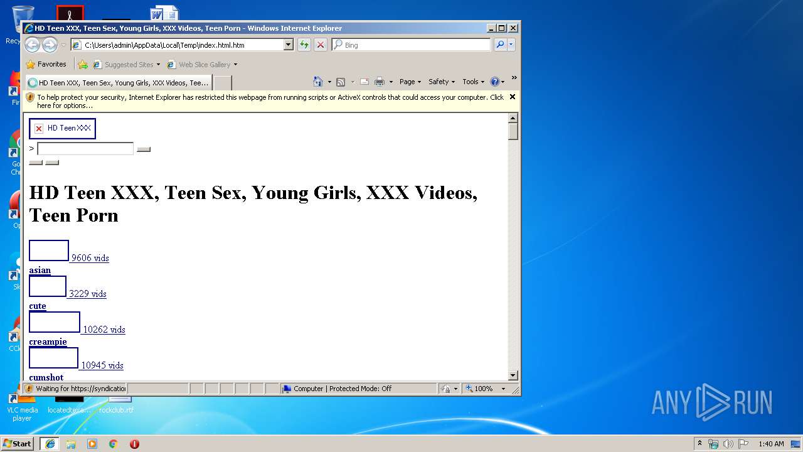Open the Recycle Bin desktop icon
Viewport: 803px width, 452px height.
pos(22,25)
